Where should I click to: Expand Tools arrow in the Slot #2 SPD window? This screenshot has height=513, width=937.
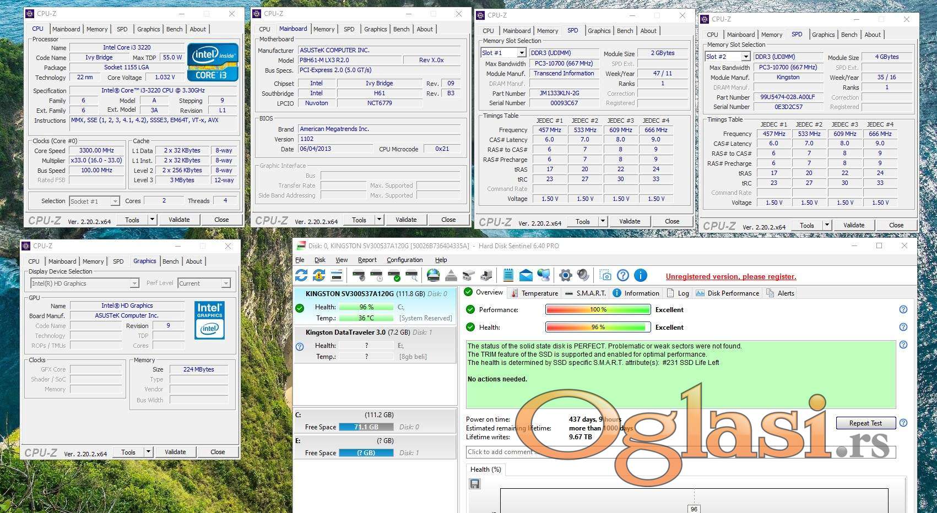click(827, 225)
